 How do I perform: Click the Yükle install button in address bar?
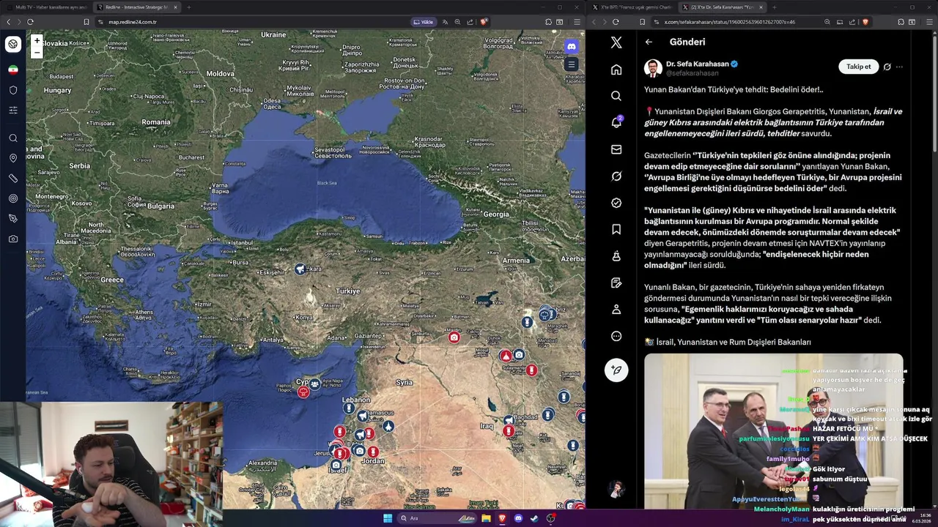pyautogui.click(x=424, y=22)
